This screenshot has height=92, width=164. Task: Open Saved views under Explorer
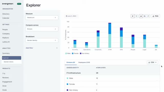8,62
